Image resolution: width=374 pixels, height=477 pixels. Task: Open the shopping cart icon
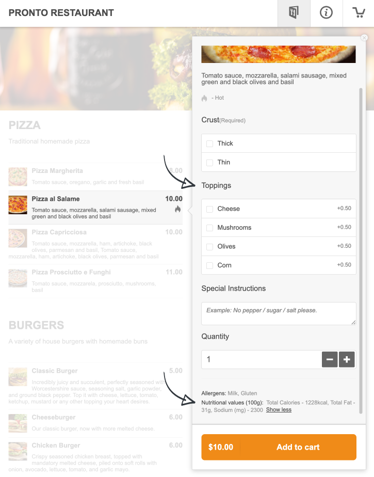359,13
